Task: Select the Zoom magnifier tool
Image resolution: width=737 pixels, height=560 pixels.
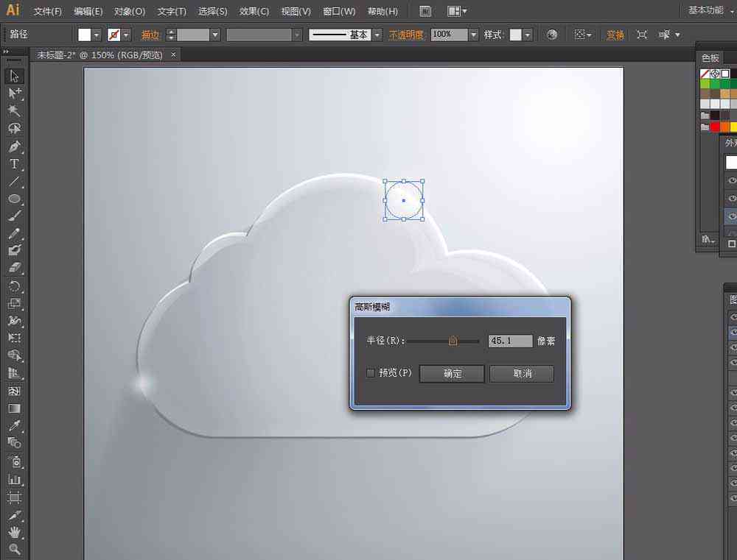Action: 14,549
